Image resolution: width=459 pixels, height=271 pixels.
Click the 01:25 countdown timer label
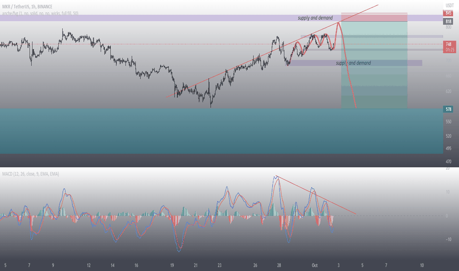click(450, 50)
